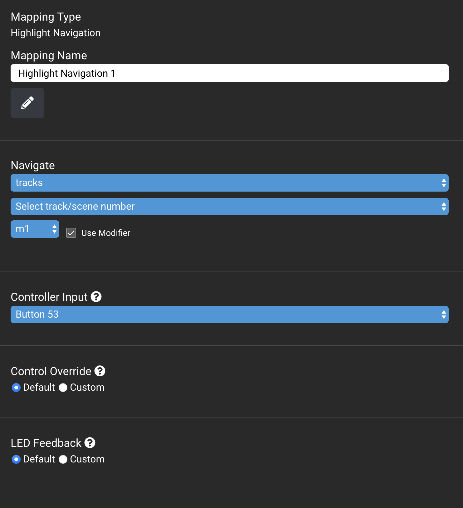Open the m1 modifier dropdown

[35, 229]
